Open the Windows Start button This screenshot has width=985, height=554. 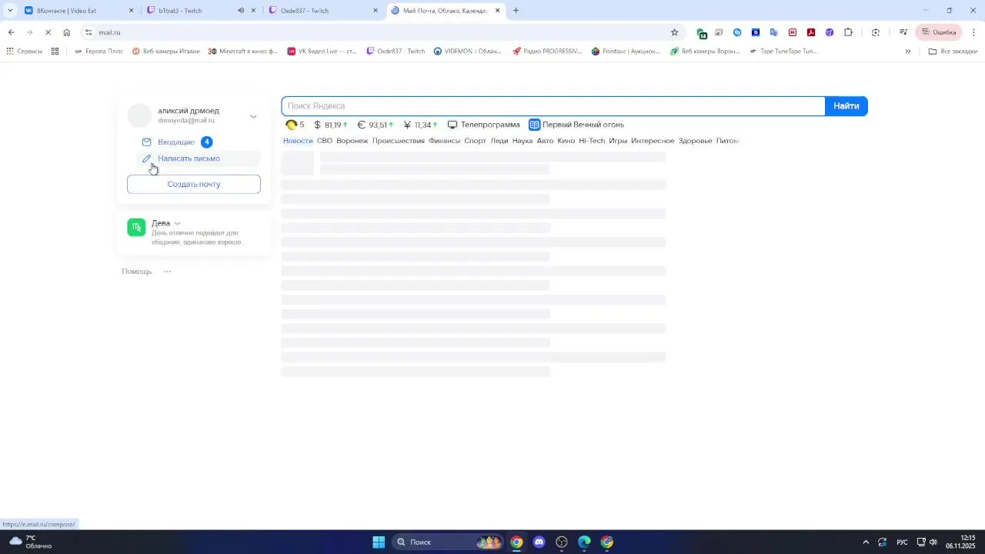coord(379,542)
